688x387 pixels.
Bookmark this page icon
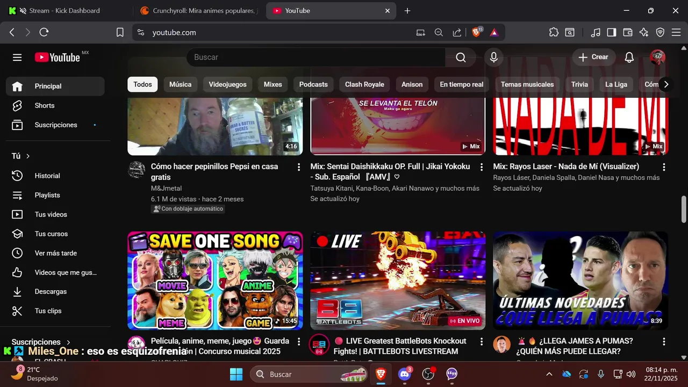[x=120, y=32]
